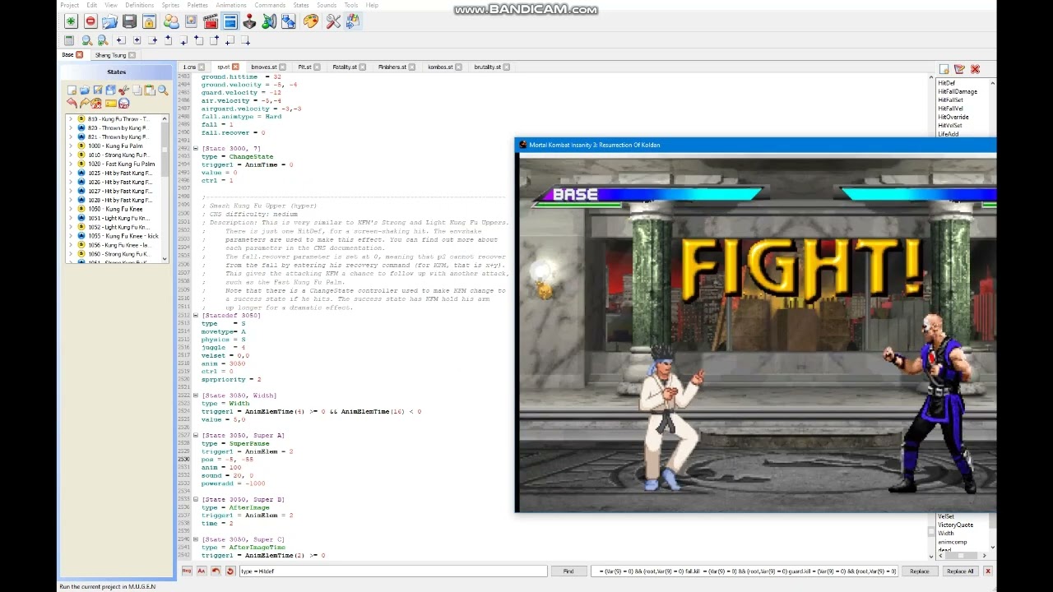Collapse code fold at [State 3050, Super A]

coord(195,436)
